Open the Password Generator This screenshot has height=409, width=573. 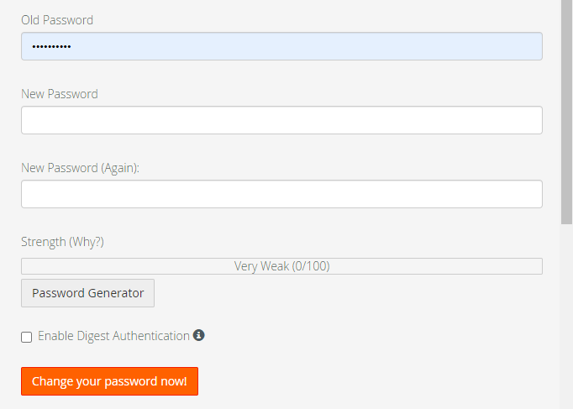pyautogui.click(x=87, y=293)
